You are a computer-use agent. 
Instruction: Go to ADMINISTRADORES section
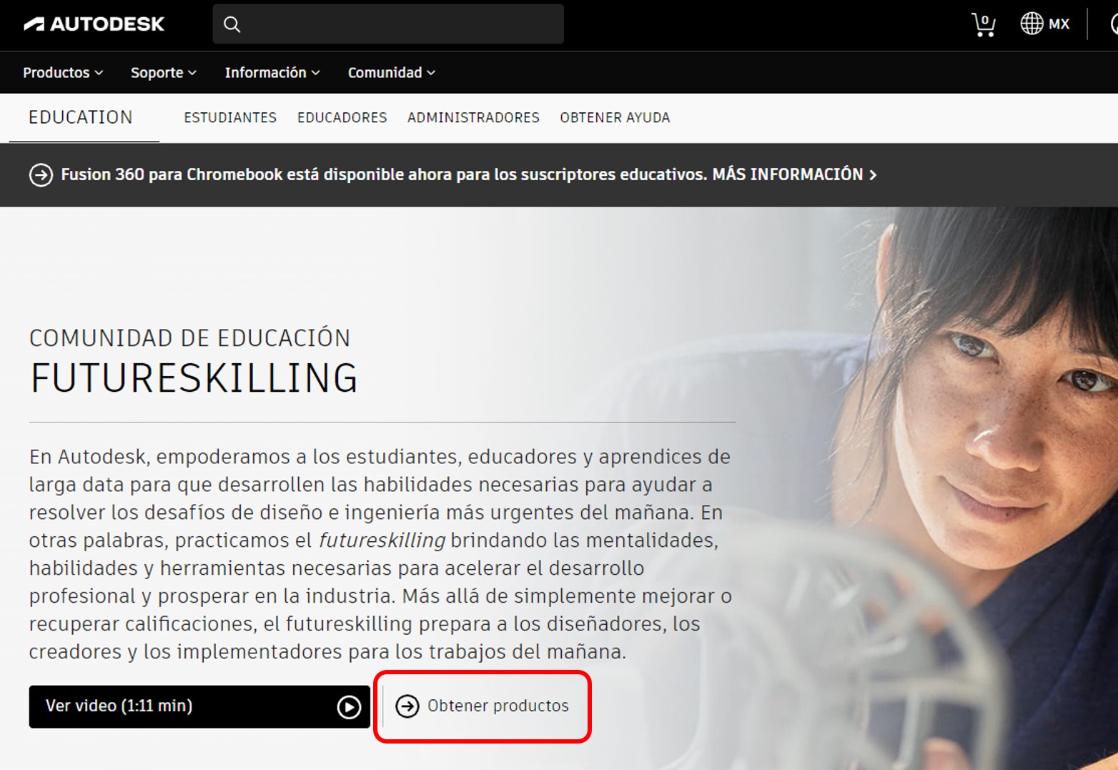(x=473, y=117)
